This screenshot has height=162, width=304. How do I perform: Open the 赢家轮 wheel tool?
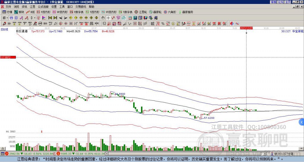coord(155,12)
